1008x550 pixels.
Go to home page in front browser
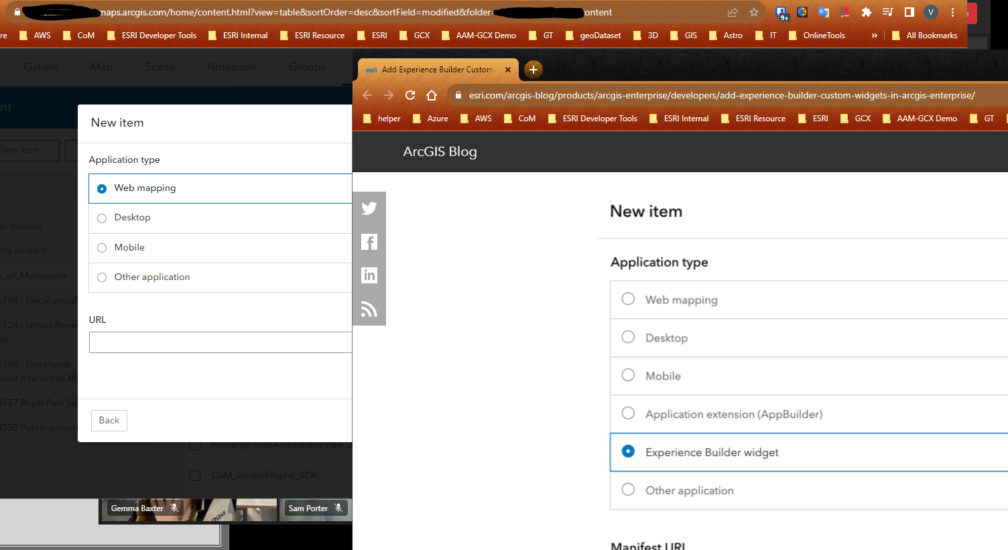(432, 95)
